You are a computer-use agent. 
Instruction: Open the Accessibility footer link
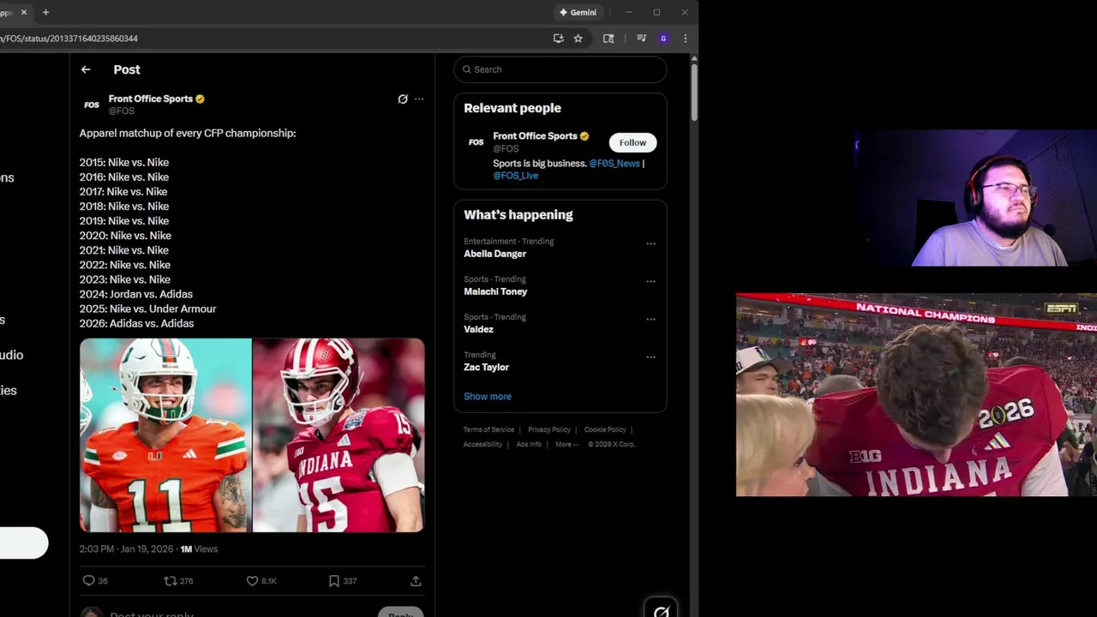click(x=483, y=444)
